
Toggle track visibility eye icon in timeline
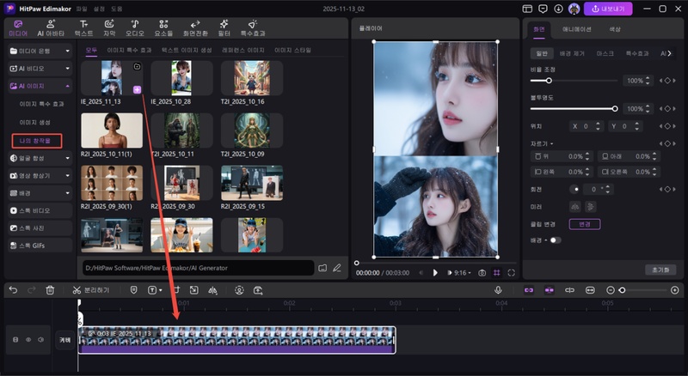(x=28, y=340)
